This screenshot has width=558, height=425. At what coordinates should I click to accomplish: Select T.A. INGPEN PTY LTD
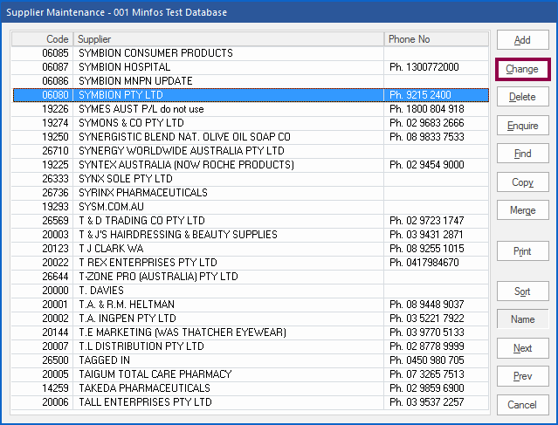click(x=250, y=319)
